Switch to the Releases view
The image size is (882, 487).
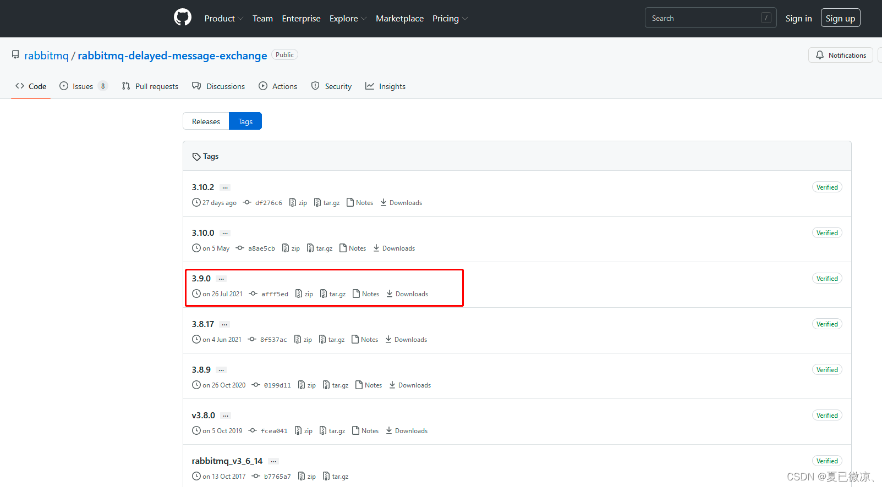pos(206,121)
